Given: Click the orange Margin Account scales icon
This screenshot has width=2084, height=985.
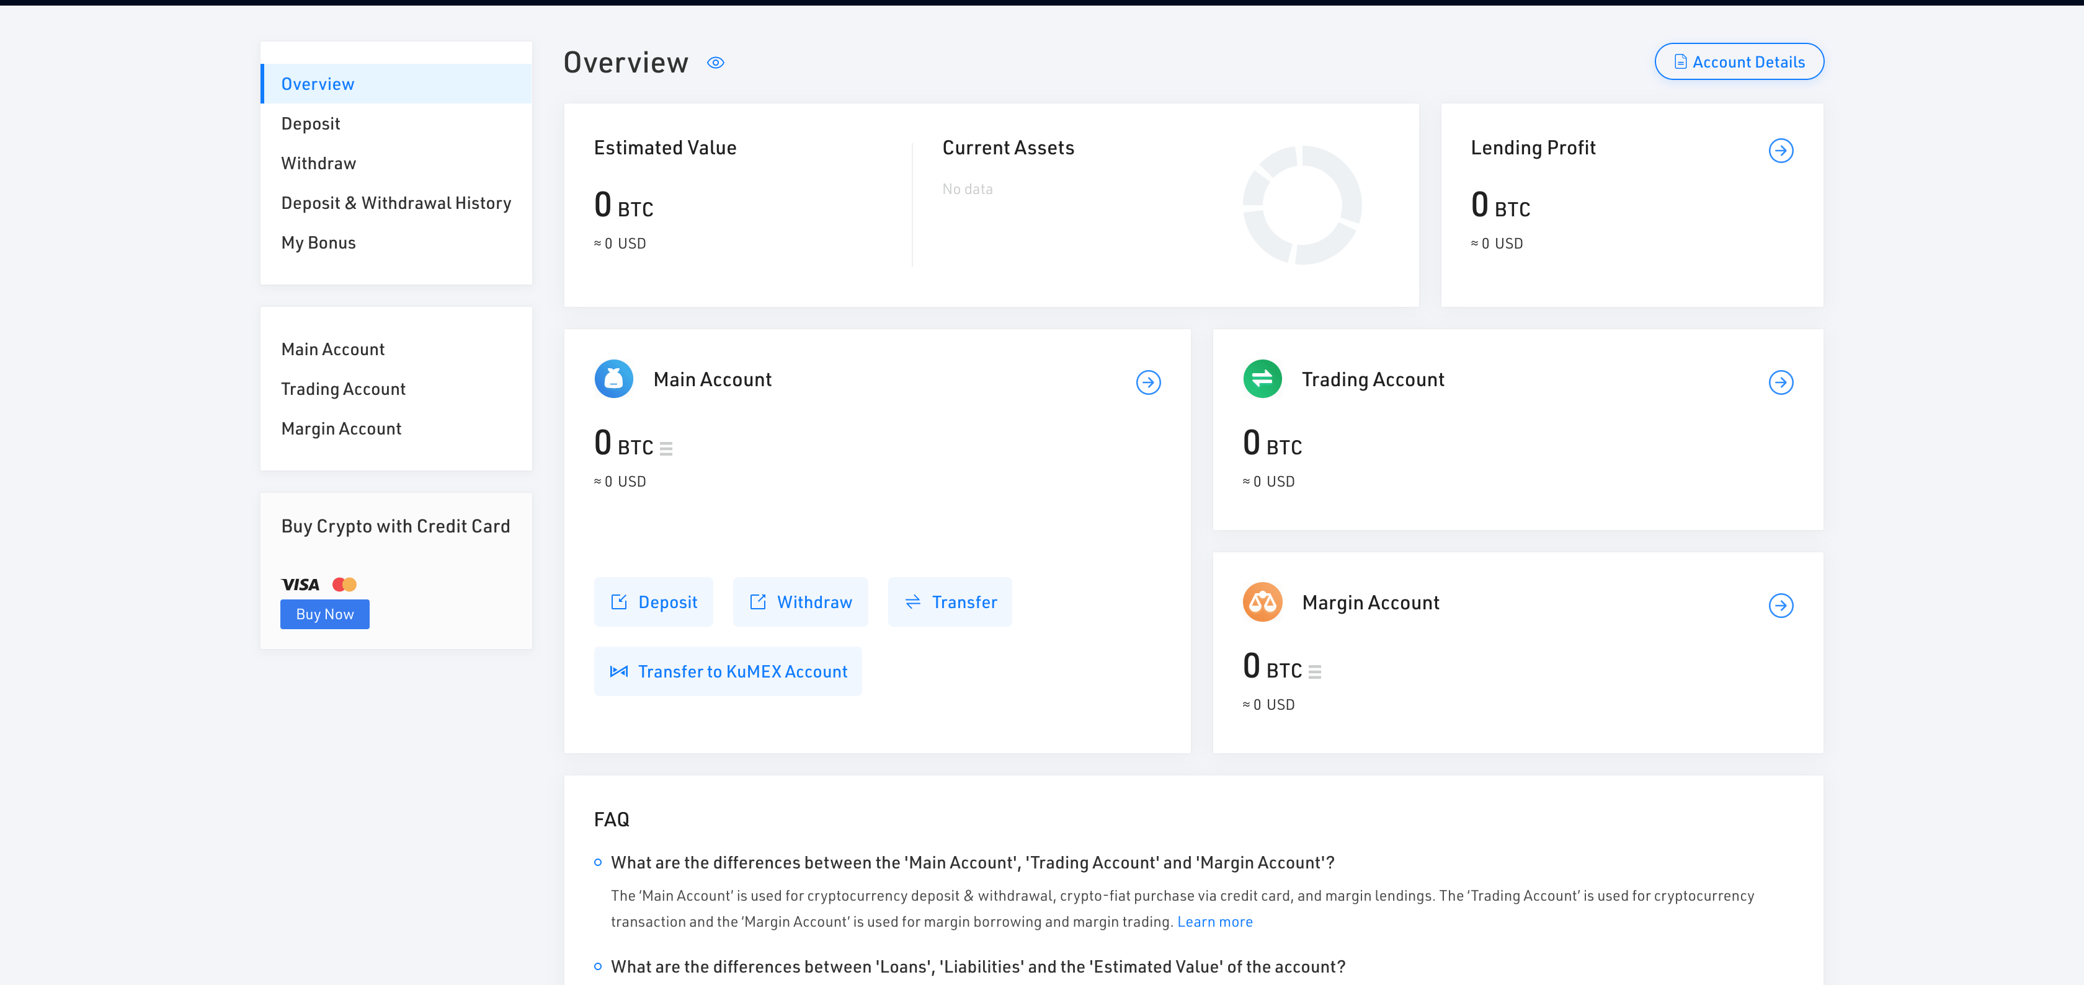Looking at the screenshot, I should click(1262, 603).
